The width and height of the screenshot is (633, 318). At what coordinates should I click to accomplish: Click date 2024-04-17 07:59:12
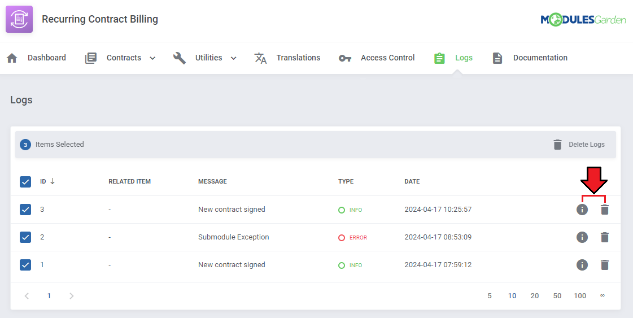[438, 265]
